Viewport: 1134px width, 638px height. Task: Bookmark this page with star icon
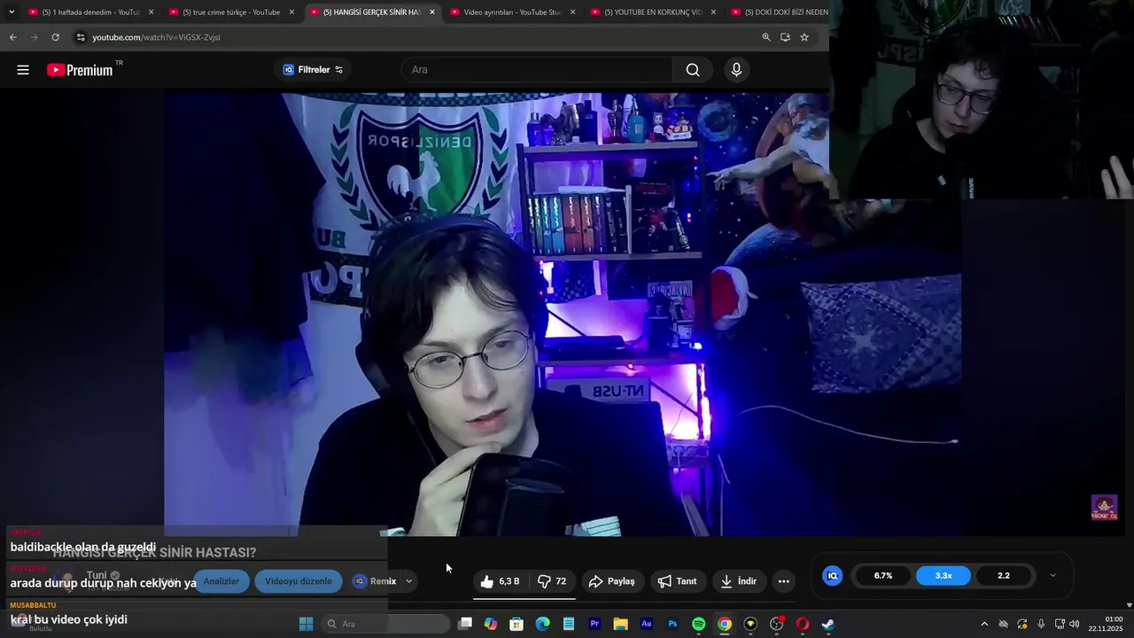click(804, 37)
